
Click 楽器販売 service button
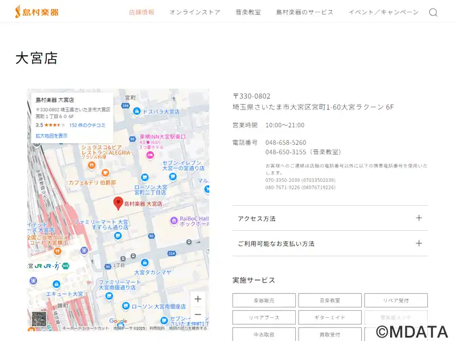(264, 301)
